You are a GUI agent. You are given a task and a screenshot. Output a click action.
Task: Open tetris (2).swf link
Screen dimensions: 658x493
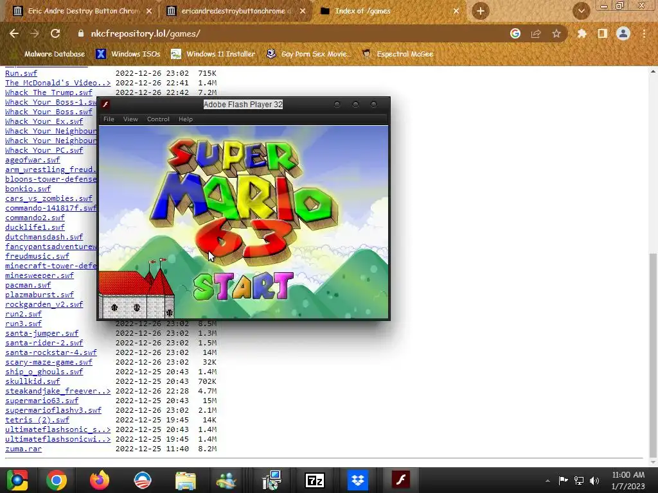(x=37, y=420)
